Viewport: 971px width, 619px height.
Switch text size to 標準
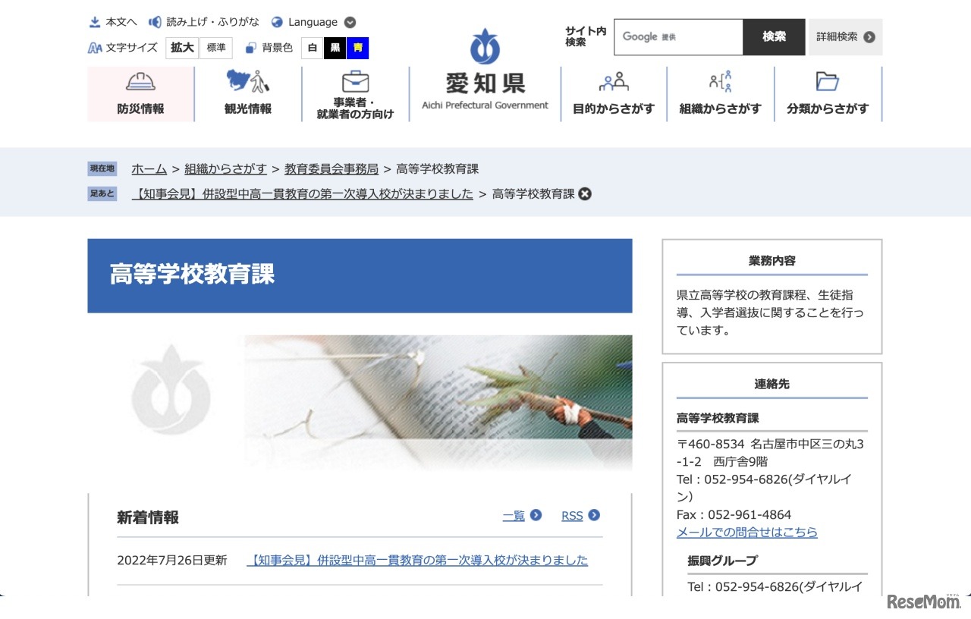[217, 48]
